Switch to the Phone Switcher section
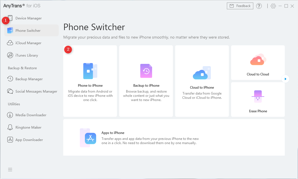298x179 pixels. click(x=28, y=30)
